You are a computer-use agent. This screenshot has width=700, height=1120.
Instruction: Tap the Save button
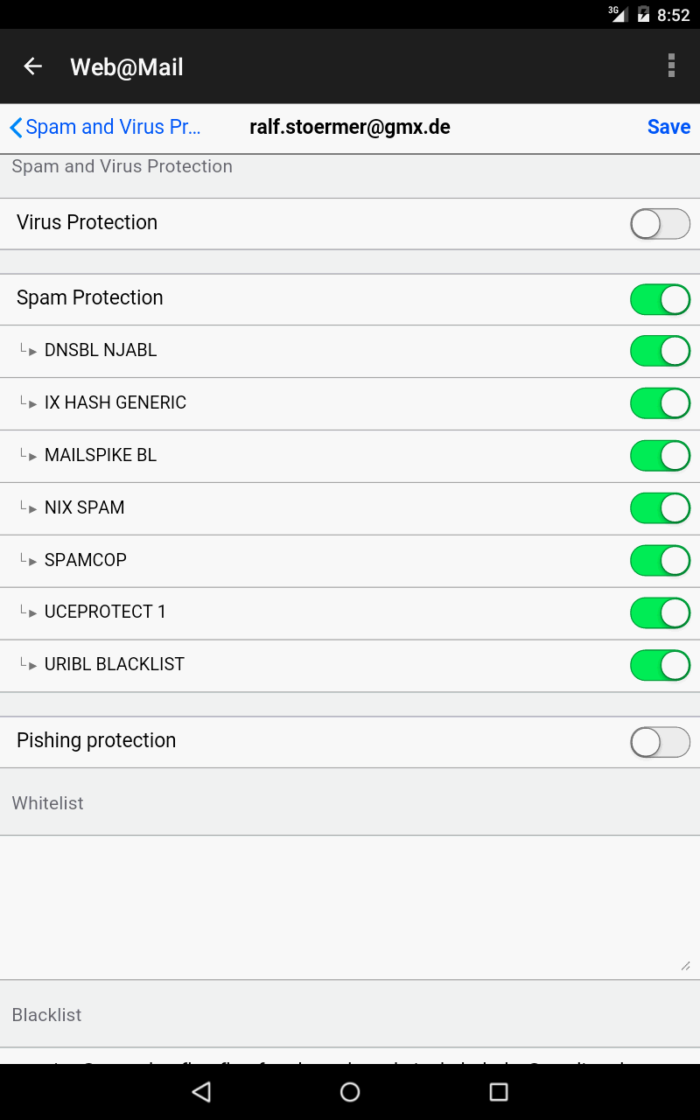(668, 128)
